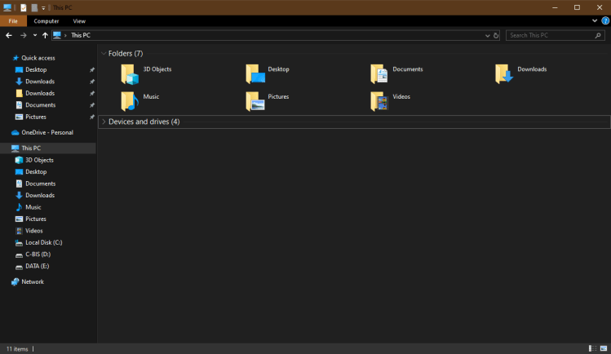611x354 pixels.
Task: Go up one level with up arrow
Action: coord(45,36)
